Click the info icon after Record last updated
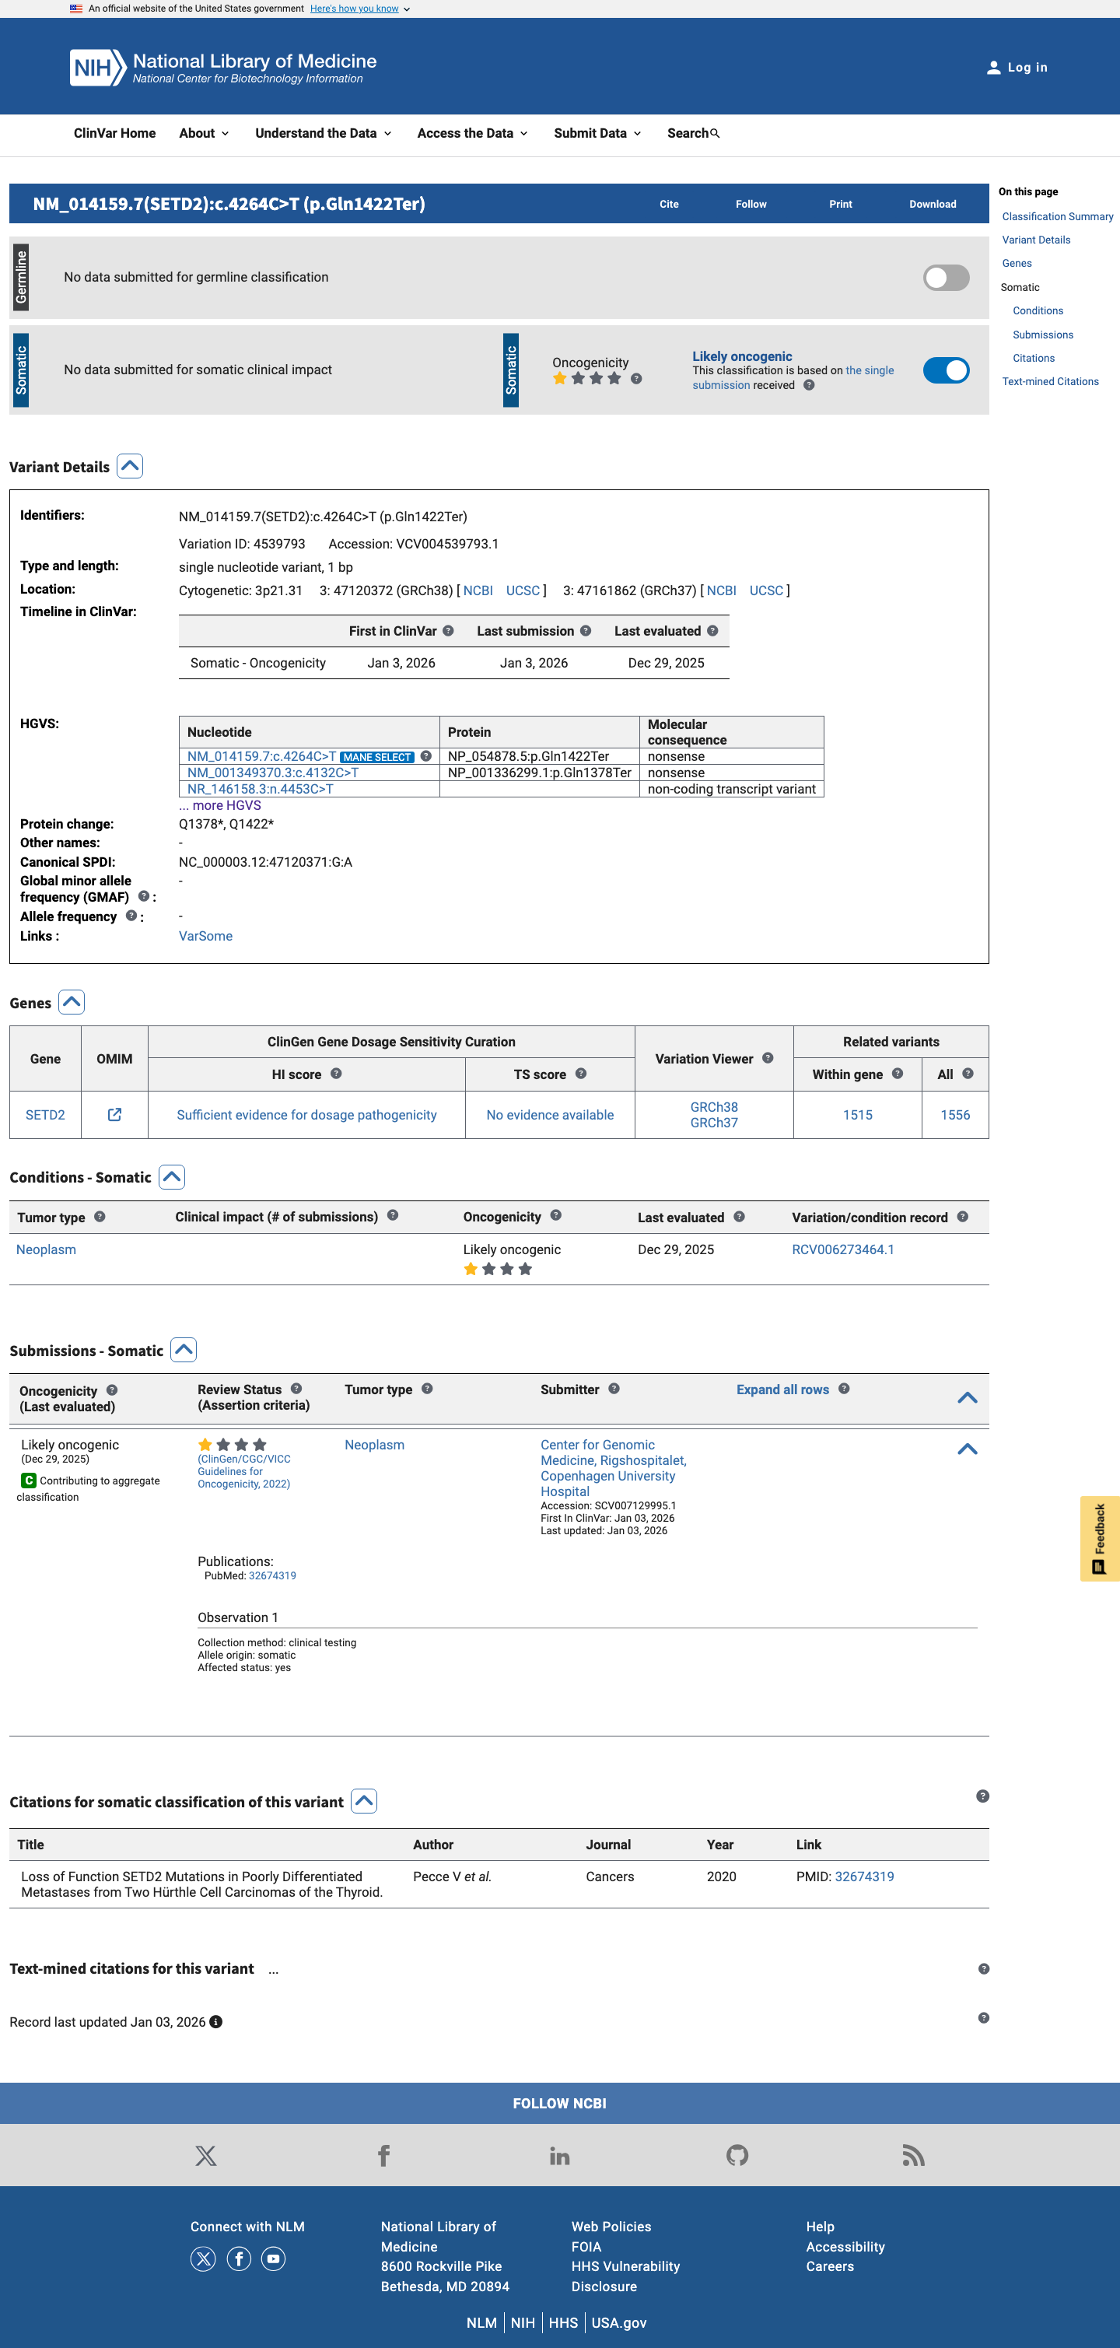Image resolution: width=1120 pixels, height=2348 pixels. click(216, 2022)
